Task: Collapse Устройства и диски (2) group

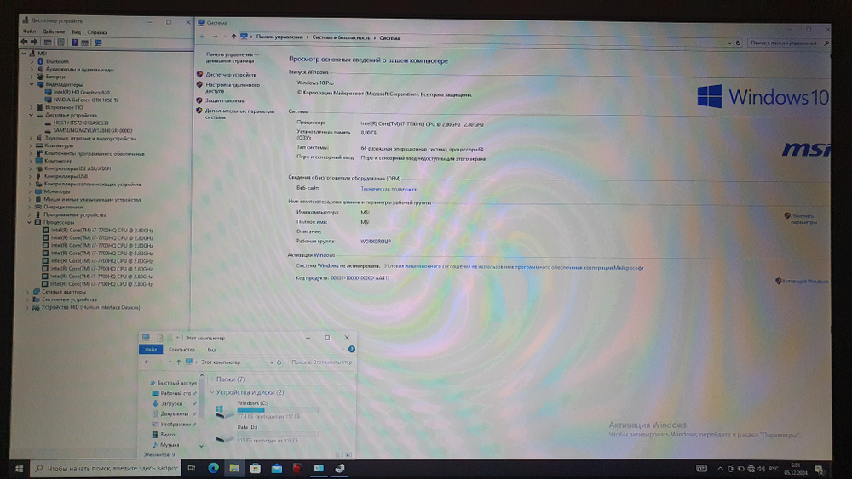Action: pos(212,392)
